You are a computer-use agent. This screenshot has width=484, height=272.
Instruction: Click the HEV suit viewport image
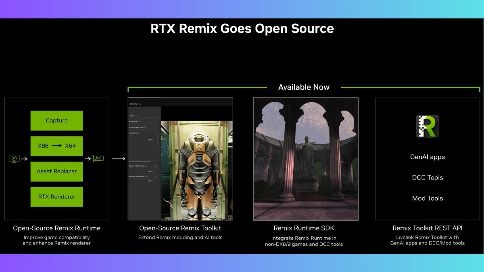click(197, 169)
